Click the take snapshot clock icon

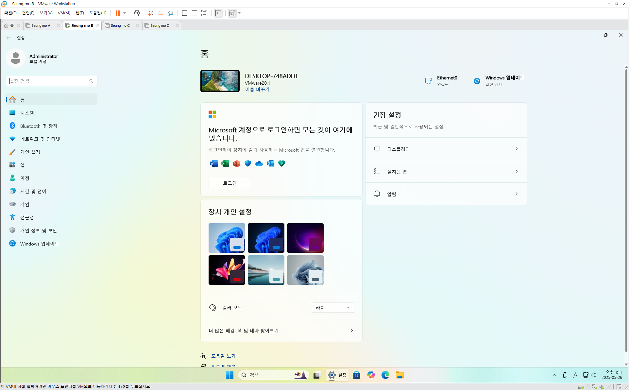click(x=151, y=13)
